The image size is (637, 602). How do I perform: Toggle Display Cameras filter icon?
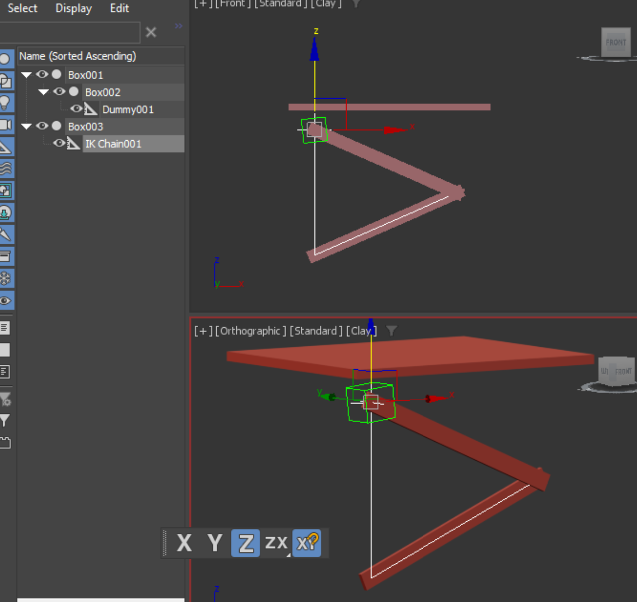(5, 125)
